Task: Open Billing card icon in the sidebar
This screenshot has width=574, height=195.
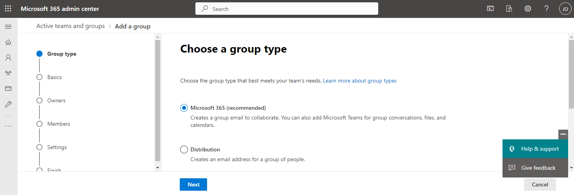Action: point(8,89)
